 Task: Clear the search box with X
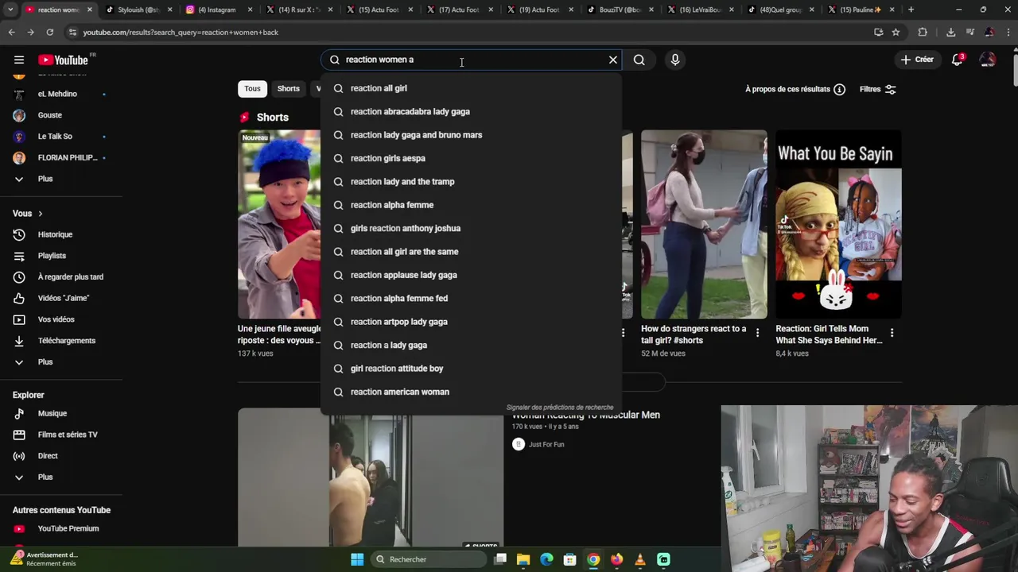click(613, 60)
